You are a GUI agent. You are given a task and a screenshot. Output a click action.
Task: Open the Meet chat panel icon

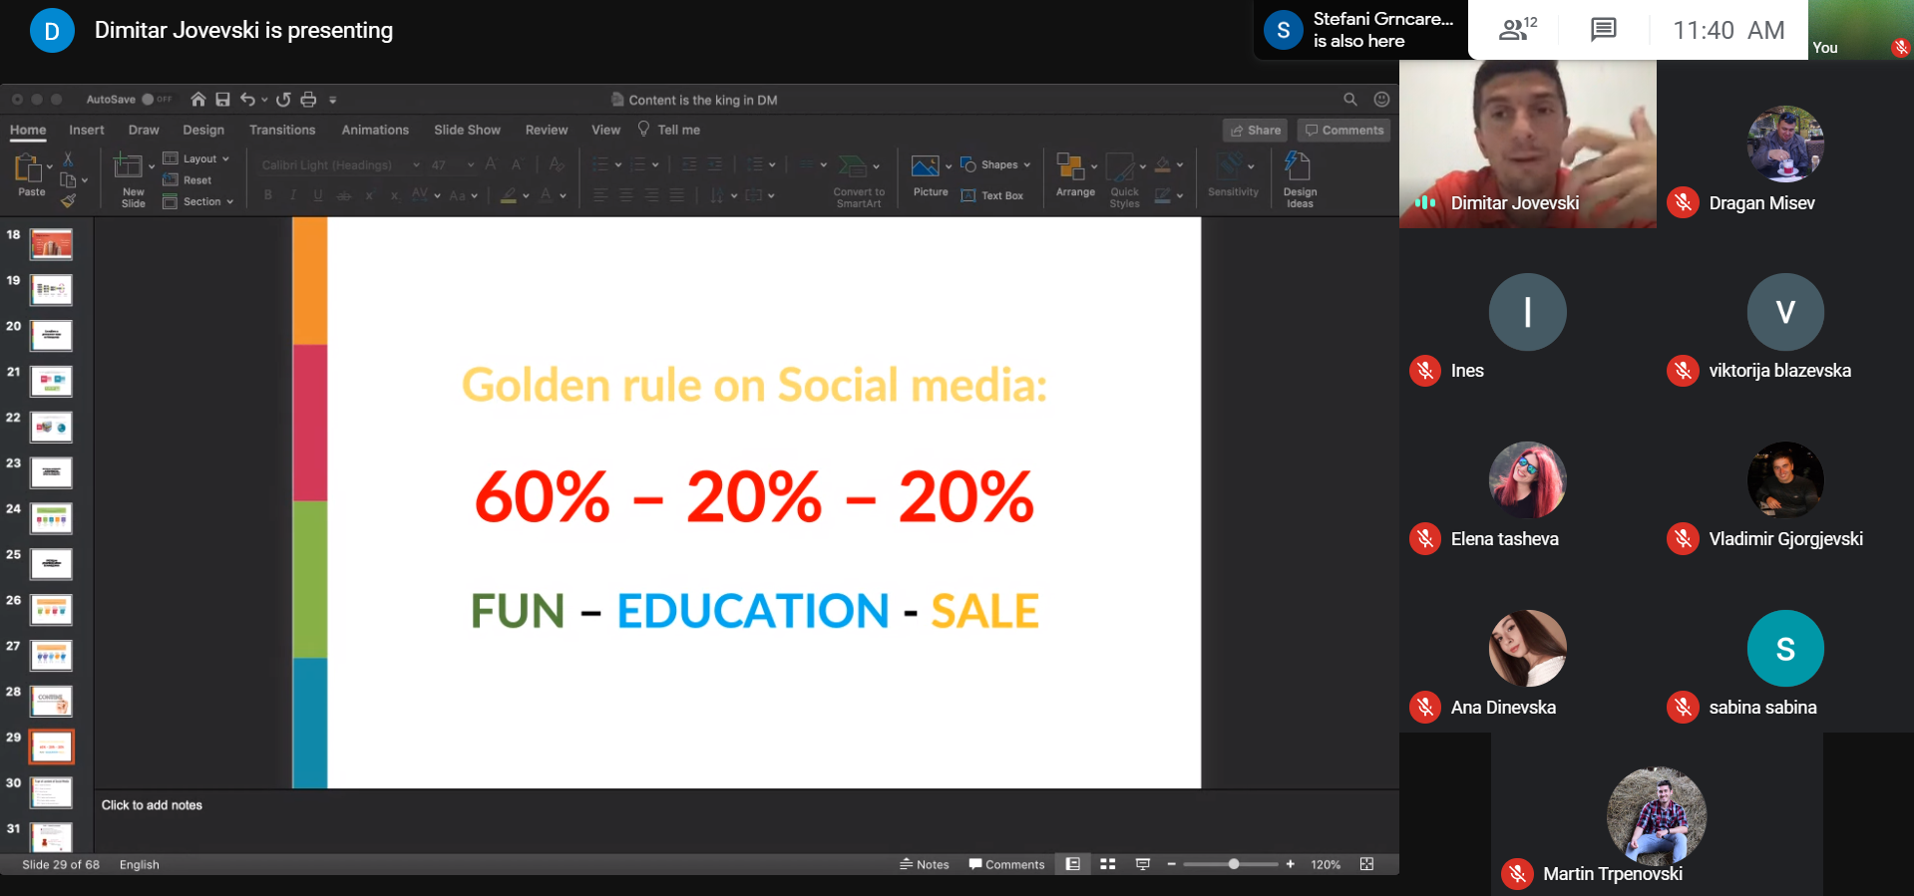[x=1603, y=30]
